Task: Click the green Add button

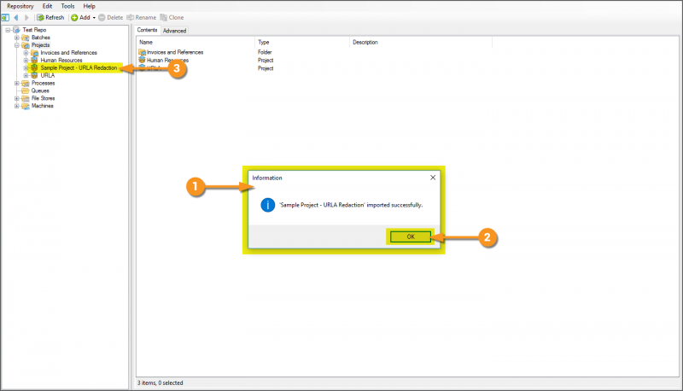Action: coord(80,17)
